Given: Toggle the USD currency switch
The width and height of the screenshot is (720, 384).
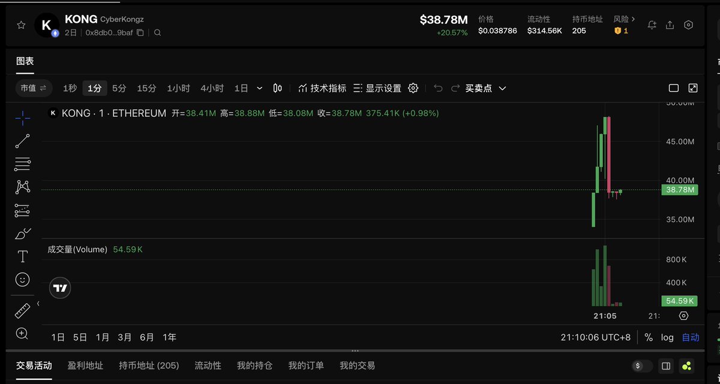Looking at the screenshot, I should point(643,365).
